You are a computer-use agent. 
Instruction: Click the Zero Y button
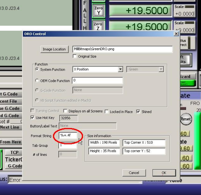pyautogui.click(x=98, y=11)
